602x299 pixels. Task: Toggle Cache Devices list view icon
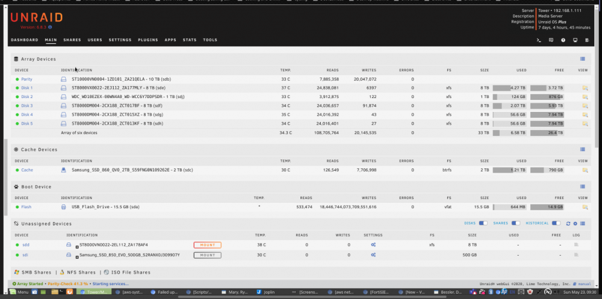click(x=582, y=149)
